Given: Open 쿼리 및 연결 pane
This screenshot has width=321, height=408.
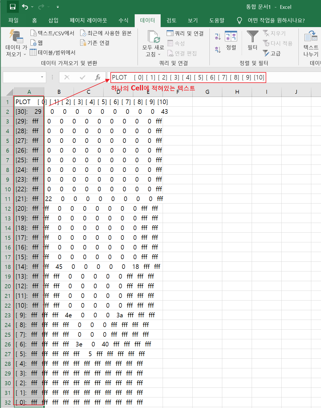Looking at the screenshot, I should click(x=185, y=33).
